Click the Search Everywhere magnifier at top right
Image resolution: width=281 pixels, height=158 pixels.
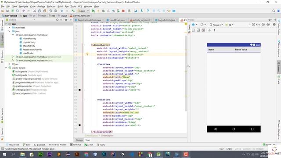coord(274,11)
